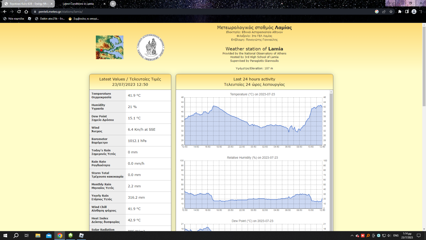Toggle the browser side panel
The image size is (426, 240).
click(407, 11)
